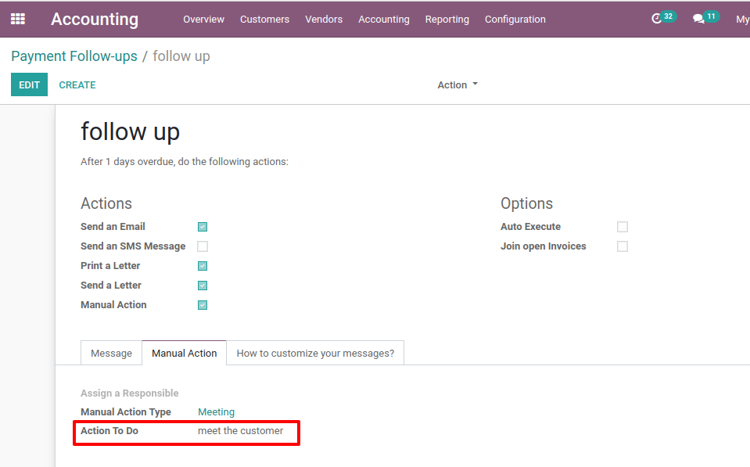Click the Assign a Responsible label
The width and height of the screenshot is (750, 467).
pos(130,393)
